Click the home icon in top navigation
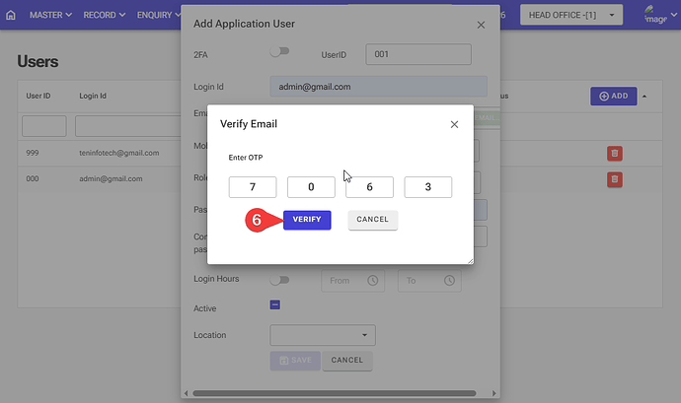The height and width of the screenshot is (403, 681). click(11, 16)
